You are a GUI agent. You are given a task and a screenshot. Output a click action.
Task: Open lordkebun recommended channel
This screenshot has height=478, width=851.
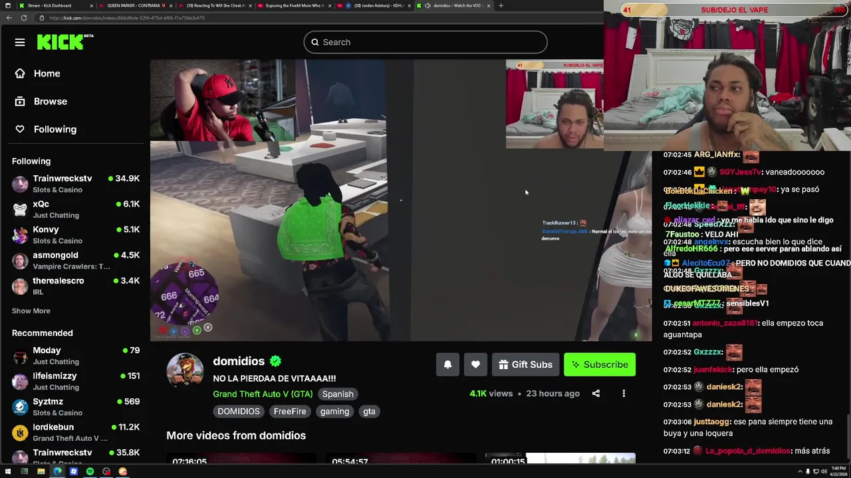[76, 432]
